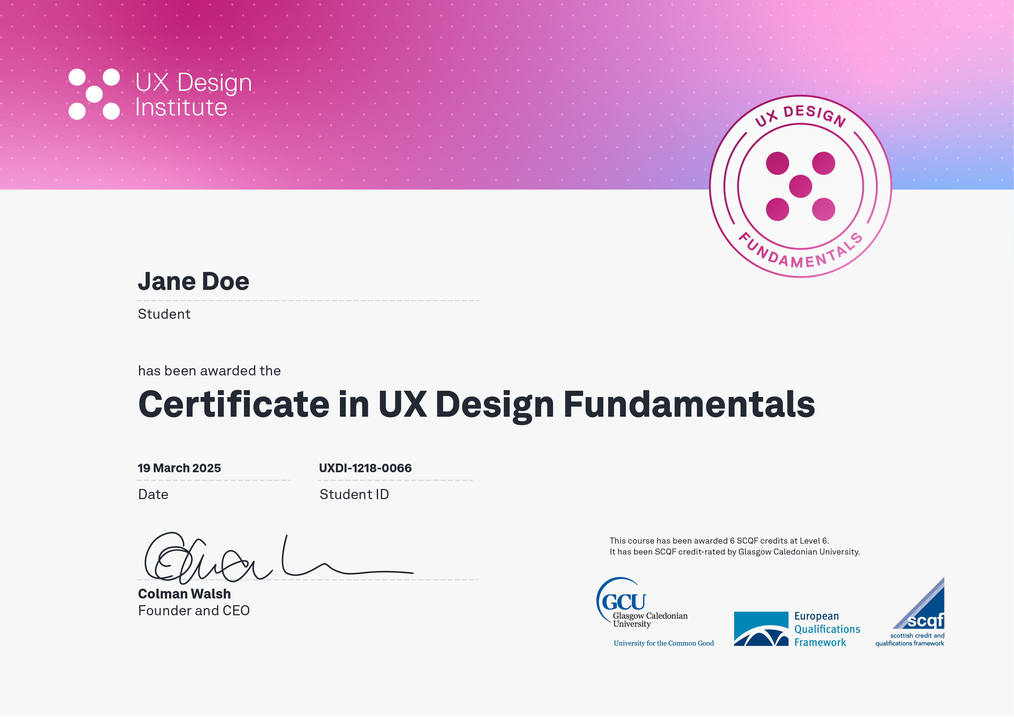Click the UX Design Institute wordmark
1014x717 pixels.
193,95
